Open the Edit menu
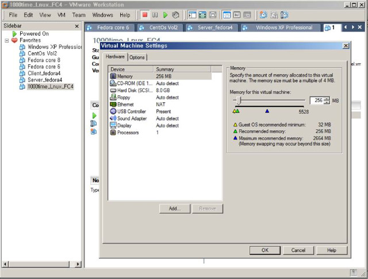 pos(28,15)
